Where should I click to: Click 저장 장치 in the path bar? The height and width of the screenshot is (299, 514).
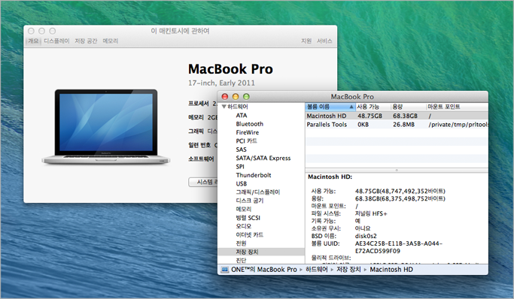(x=348, y=270)
